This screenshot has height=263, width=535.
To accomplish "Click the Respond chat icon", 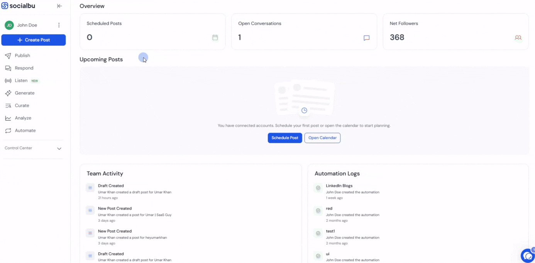I will (8, 68).
